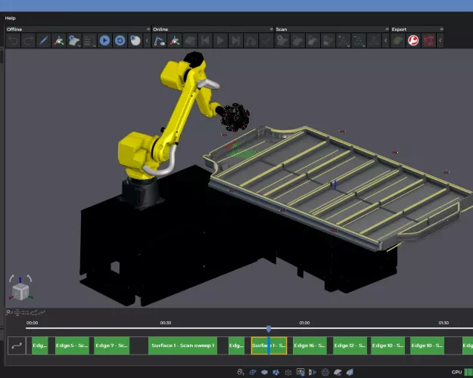Collapse the Offline toolbar panel
The height and width of the screenshot is (378, 473).
148,29
